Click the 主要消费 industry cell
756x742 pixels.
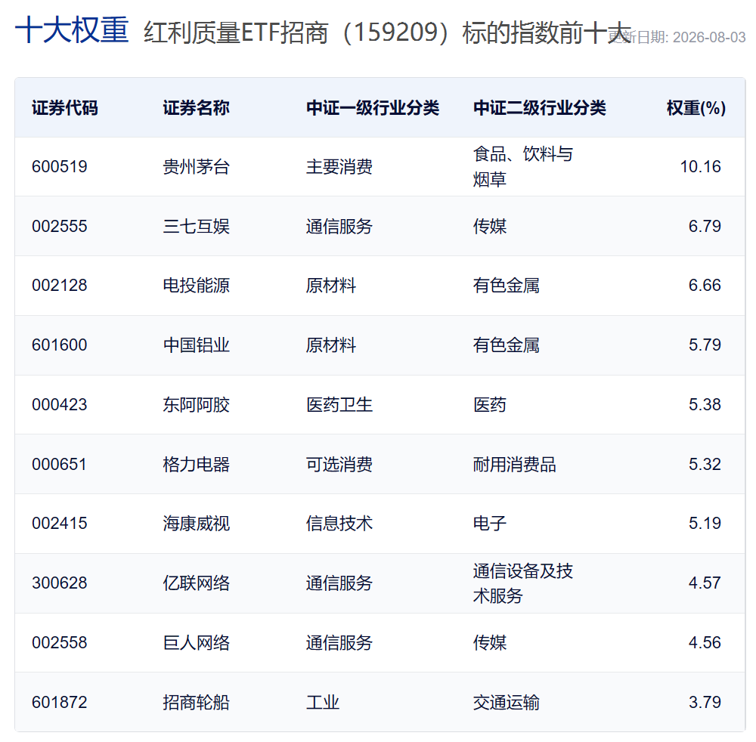tap(339, 167)
